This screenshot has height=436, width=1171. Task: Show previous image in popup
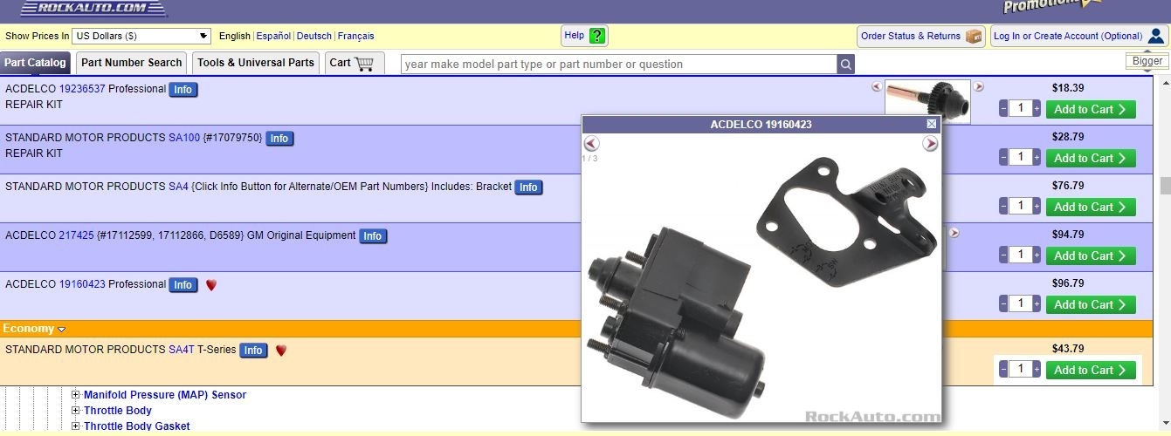click(591, 144)
